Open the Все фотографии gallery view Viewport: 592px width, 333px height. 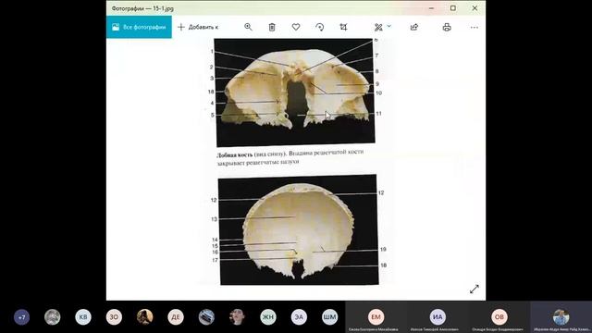click(x=139, y=27)
